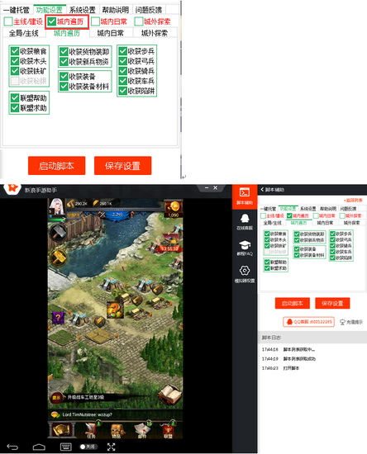The height and width of the screenshot is (454, 367).
Task: Tap the orange question mark building
Action: (115, 310)
